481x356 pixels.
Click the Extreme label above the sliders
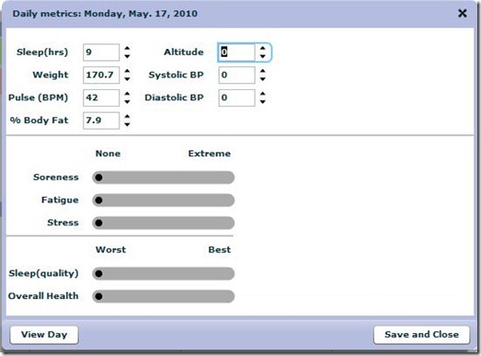209,154
